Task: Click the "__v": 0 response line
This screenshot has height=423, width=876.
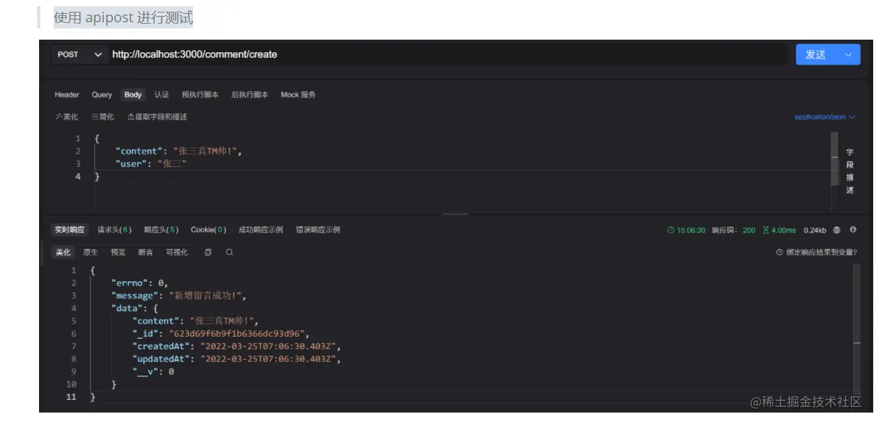Action: click(153, 372)
